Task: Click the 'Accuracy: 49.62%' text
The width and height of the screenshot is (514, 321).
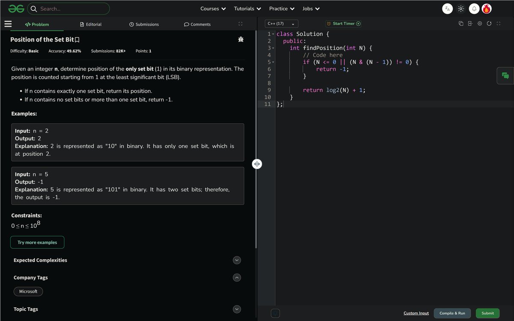Action: pyautogui.click(x=65, y=51)
